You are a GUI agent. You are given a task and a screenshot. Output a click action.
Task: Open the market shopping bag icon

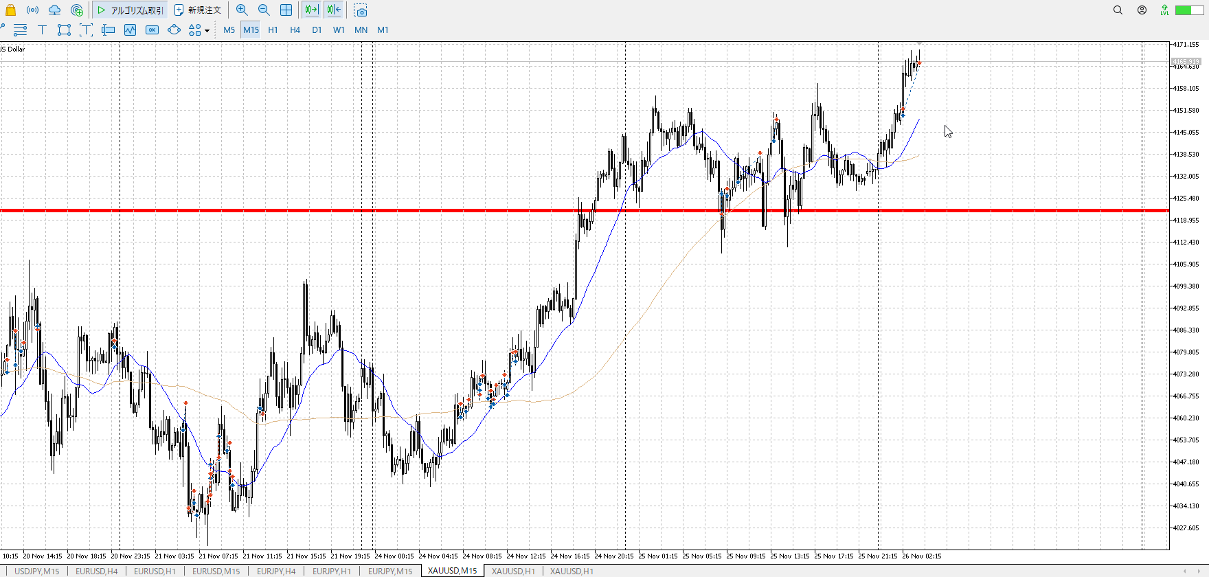pos(10,10)
